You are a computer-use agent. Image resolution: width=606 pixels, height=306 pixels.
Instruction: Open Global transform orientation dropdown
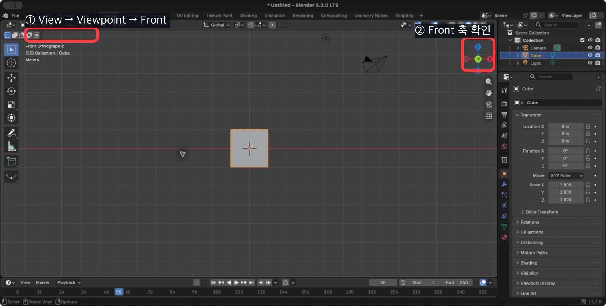pos(217,25)
